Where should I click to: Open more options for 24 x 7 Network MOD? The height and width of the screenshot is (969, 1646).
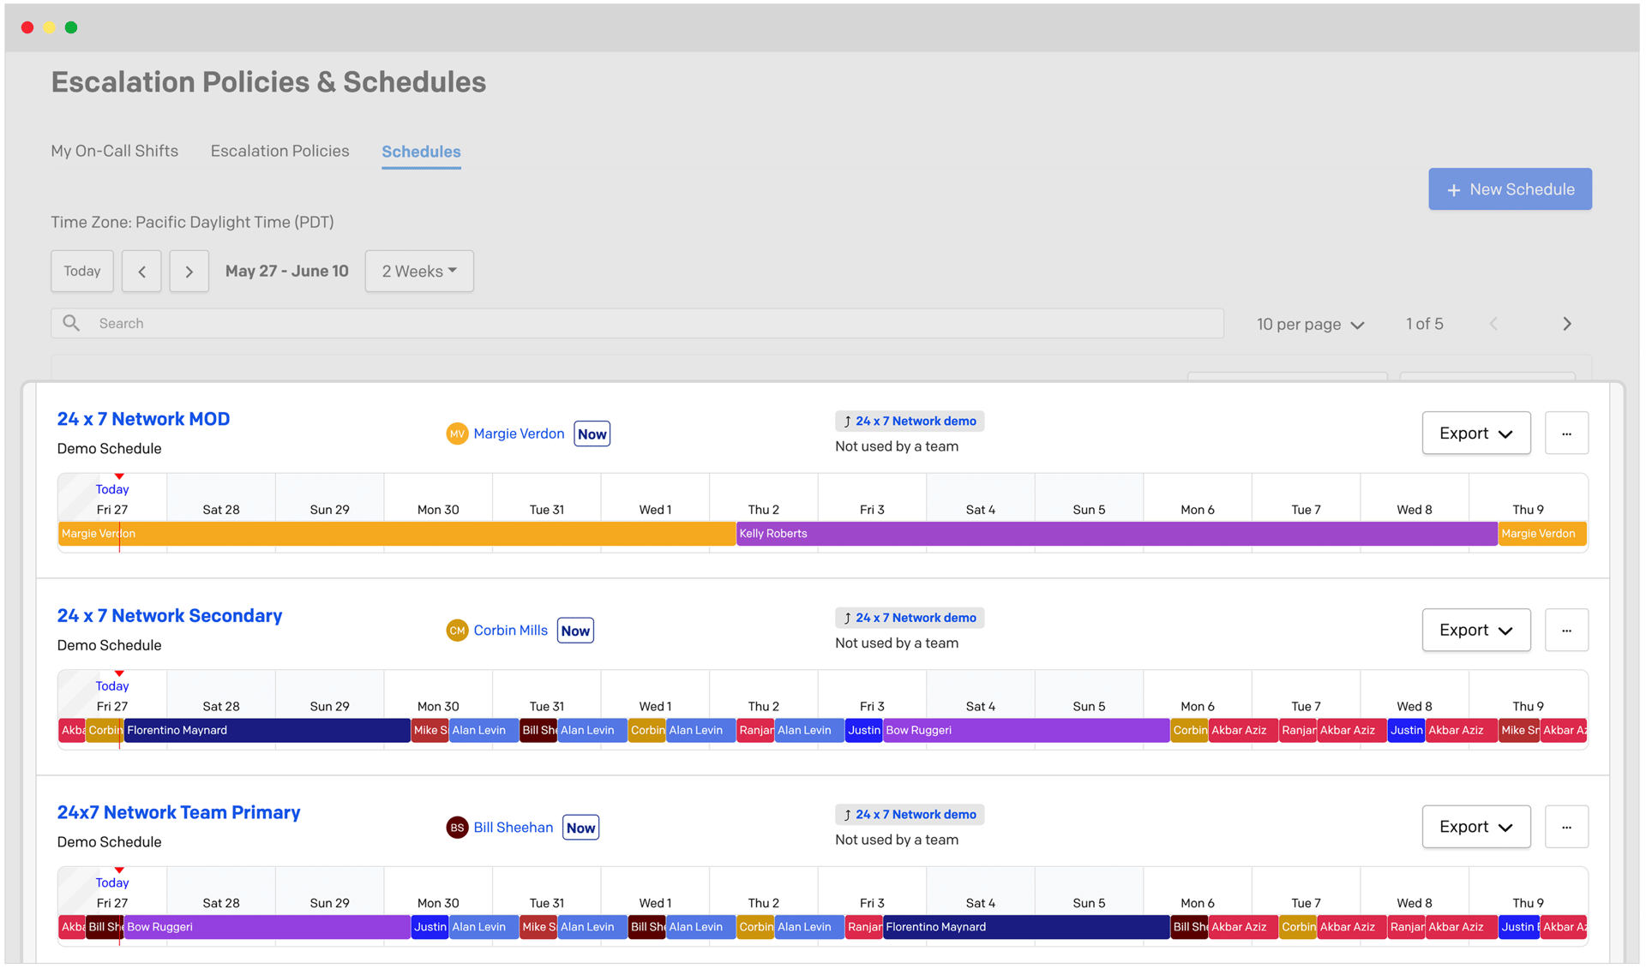click(x=1565, y=434)
